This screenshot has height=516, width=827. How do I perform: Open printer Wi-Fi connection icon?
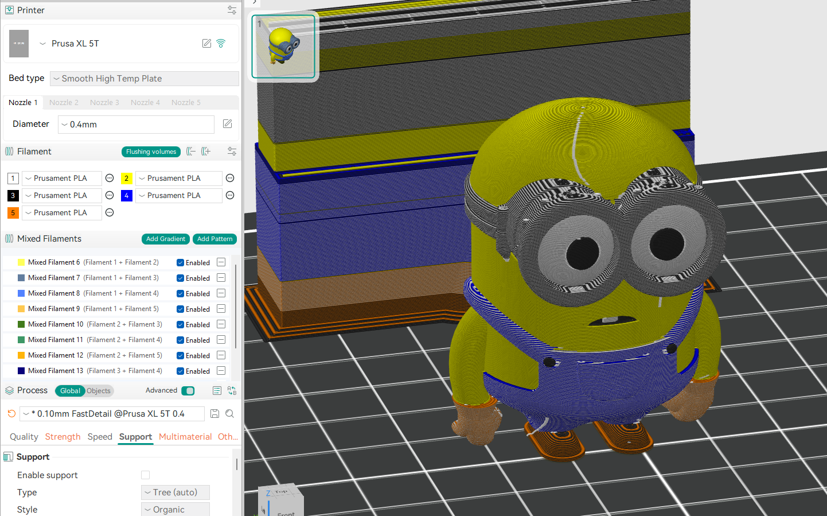[221, 44]
